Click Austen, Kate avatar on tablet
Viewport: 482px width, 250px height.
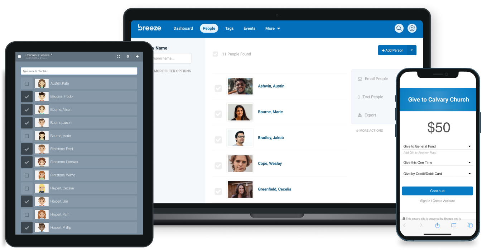point(42,84)
